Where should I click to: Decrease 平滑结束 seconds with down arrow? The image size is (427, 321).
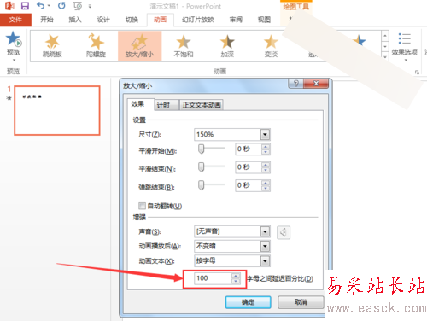pyautogui.click(x=266, y=170)
